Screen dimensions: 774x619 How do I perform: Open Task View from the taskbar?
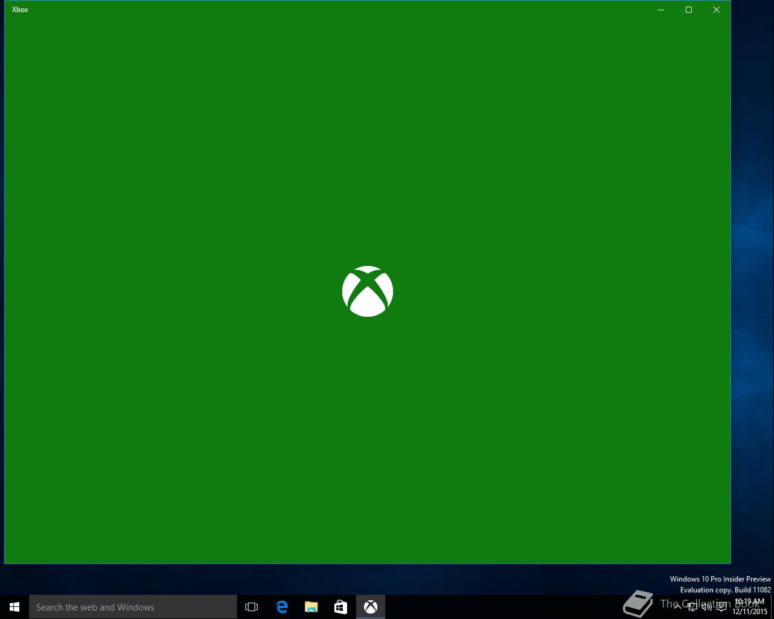click(x=252, y=607)
